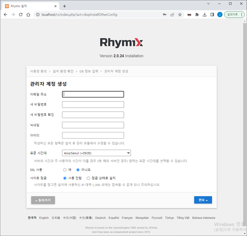Go back using browser back arrow

click(x=5, y=15)
